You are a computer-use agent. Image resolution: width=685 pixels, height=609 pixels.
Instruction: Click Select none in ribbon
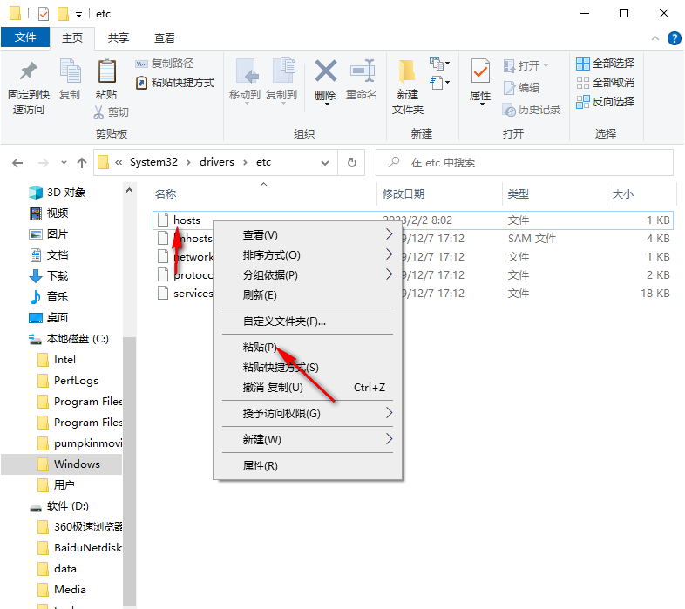pyautogui.click(x=605, y=83)
